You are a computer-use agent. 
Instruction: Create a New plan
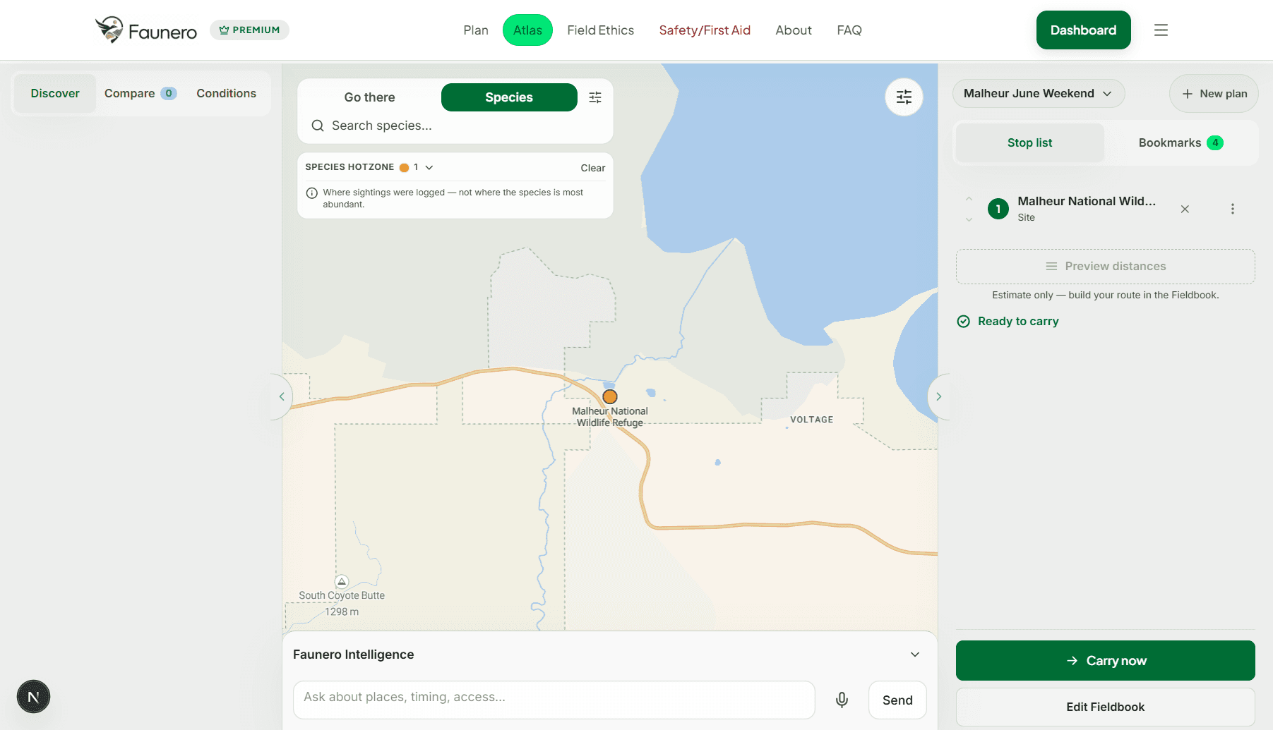(x=1214, y=93)
